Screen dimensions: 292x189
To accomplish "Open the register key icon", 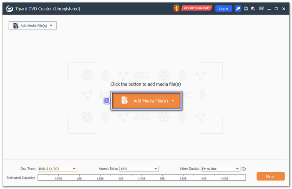I will point(238,9).
